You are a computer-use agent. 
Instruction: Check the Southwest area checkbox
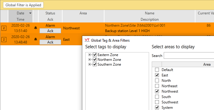[157, 102]
